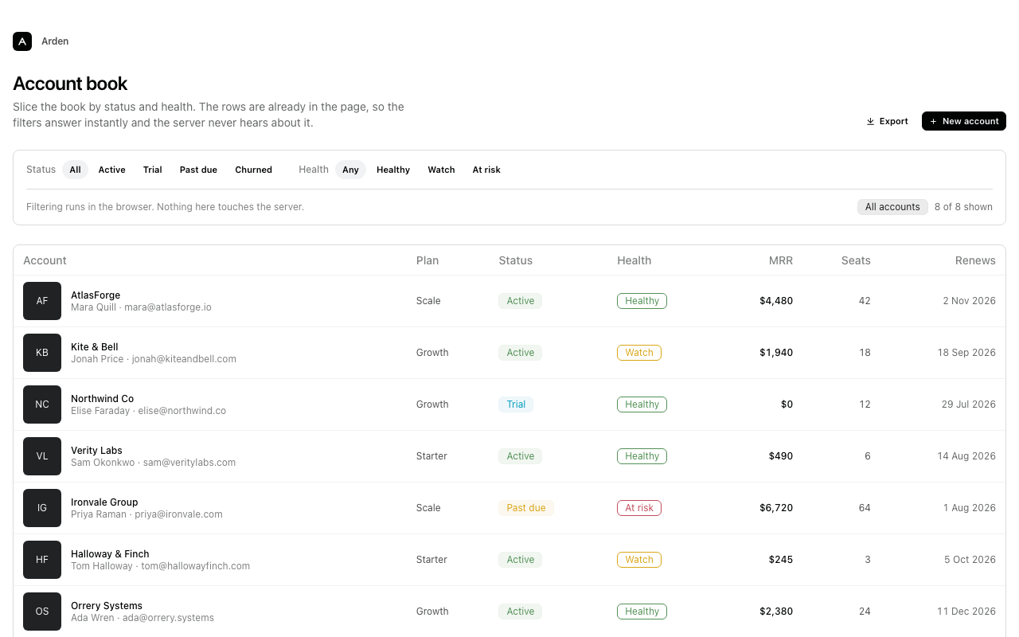Open the Orrery Systems account name
The image size is (1019, 637).
point(107,606)
